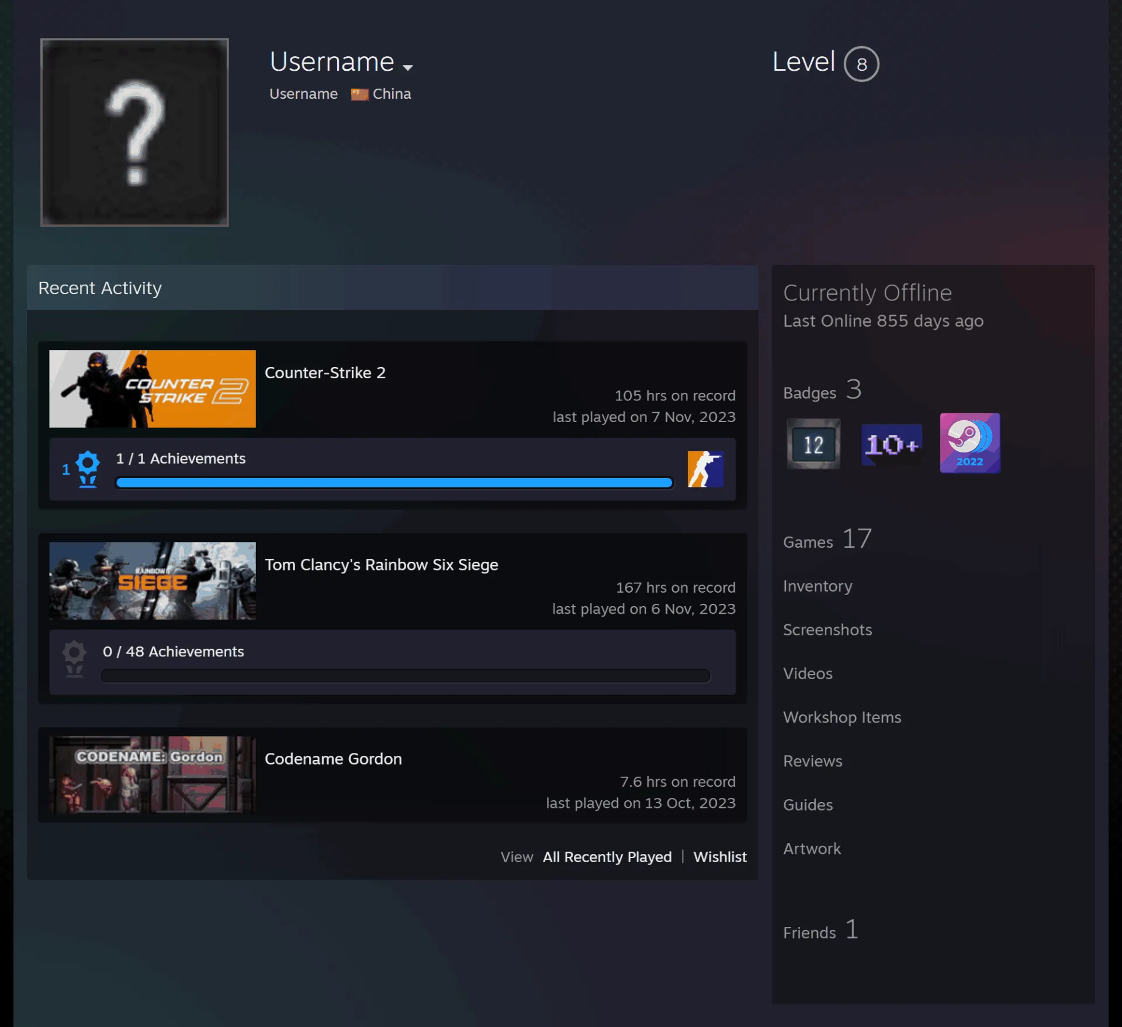
Task: Open the 10+ game collector badge
Action: point(892,445)
